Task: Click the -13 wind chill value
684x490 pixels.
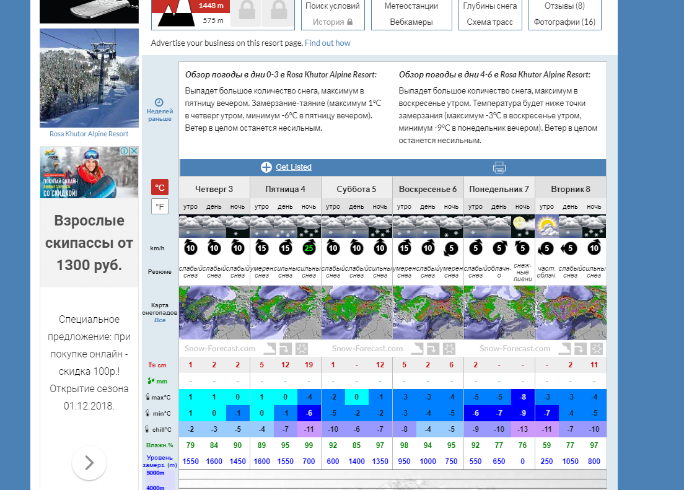Action: pyautogui.click(x=522, y=429)
